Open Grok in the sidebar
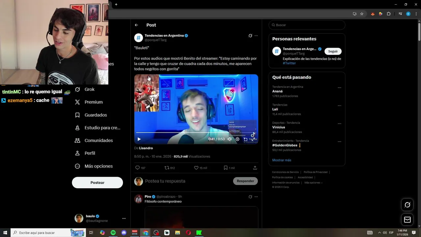421x237 pixels. [85, 89]
